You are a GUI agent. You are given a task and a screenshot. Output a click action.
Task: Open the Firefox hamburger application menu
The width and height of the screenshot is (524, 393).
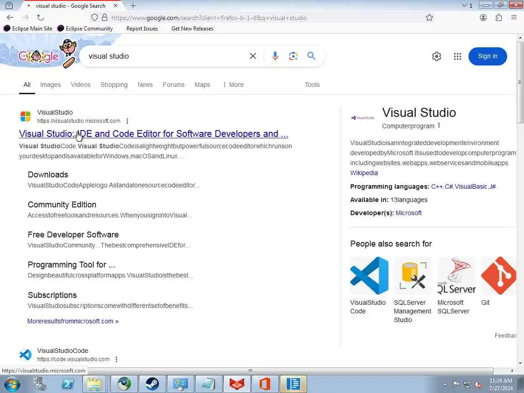coord(514,18)
